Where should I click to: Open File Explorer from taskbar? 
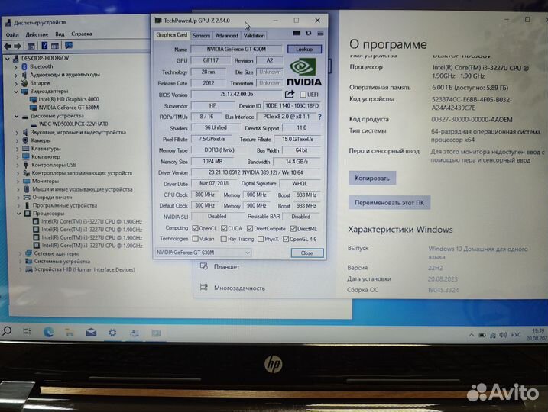pyautogui.click(x=70, y=333)
